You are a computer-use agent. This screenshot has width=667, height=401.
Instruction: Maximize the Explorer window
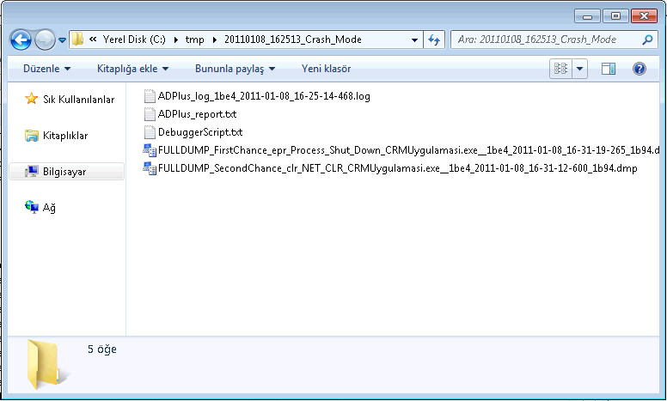(615, 16)
